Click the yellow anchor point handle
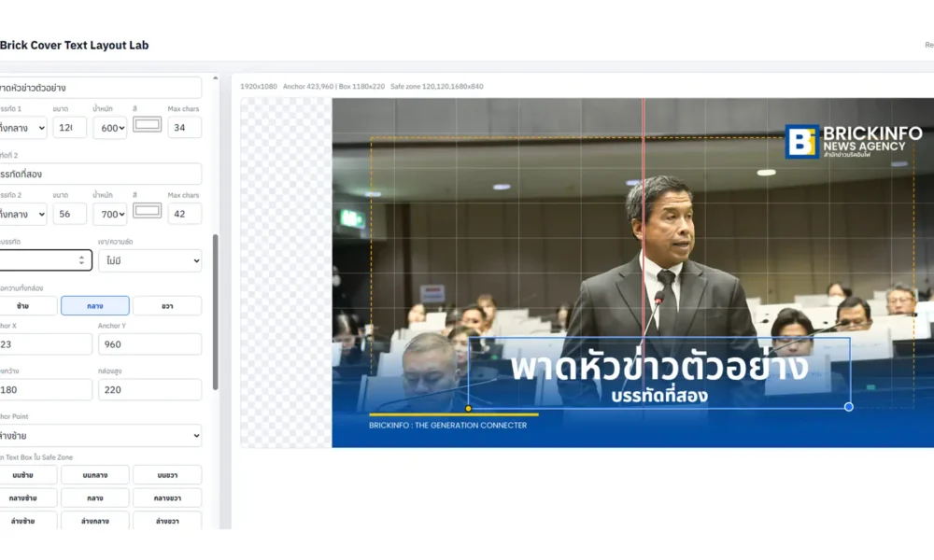 (x=468, y=409)
